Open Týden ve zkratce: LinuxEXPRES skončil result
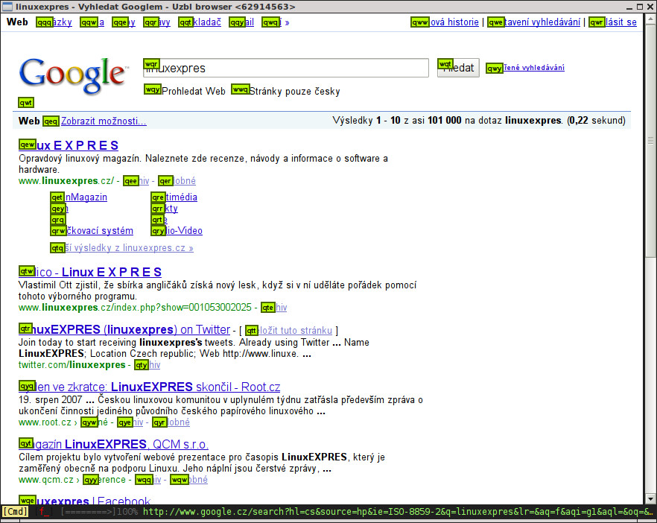This screenshot has width=657, height=523. tap(150, 387)
